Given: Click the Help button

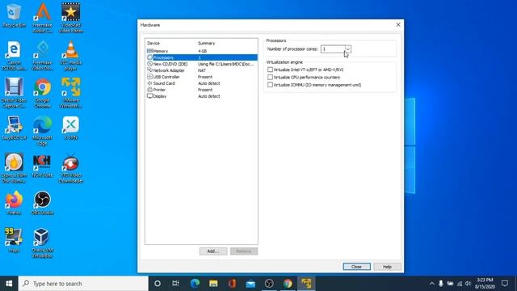Looking at the screenshot, I should point(387,267).
